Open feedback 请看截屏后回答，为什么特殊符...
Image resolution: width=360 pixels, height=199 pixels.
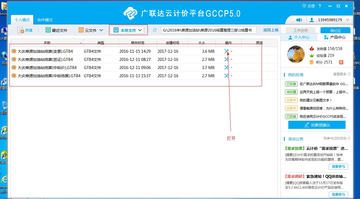click(324, 108)
